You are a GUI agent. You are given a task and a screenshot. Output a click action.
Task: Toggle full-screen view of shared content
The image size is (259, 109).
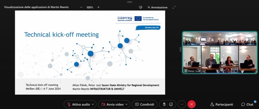[x=174, y=7]
